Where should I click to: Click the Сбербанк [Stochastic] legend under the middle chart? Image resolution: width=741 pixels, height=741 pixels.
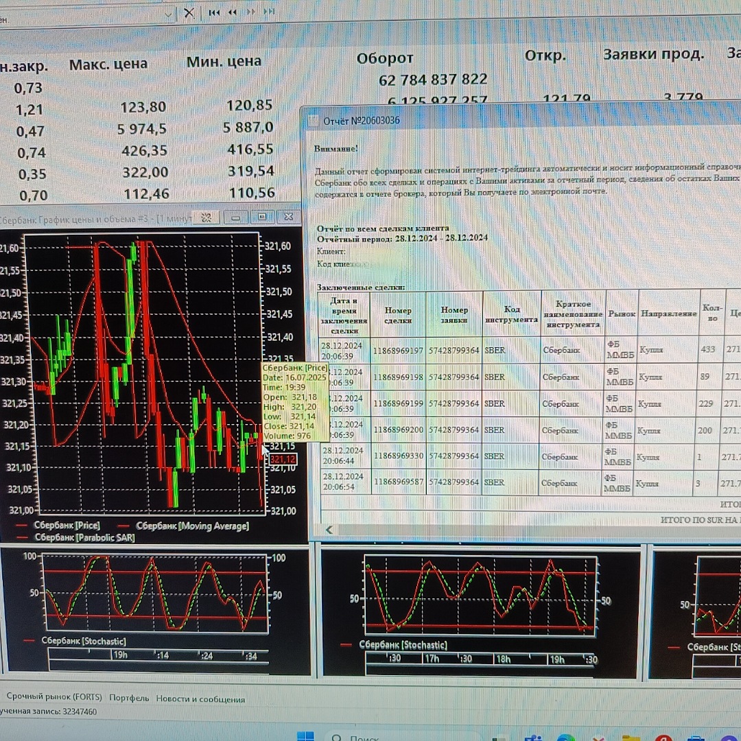(x=403, y=645)
